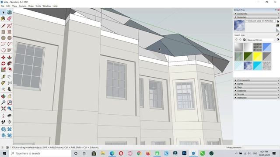Expand the Instructor panel
The width and height of the screenshot is (280, 157).
pyautogui.click(x=256, y=98)
